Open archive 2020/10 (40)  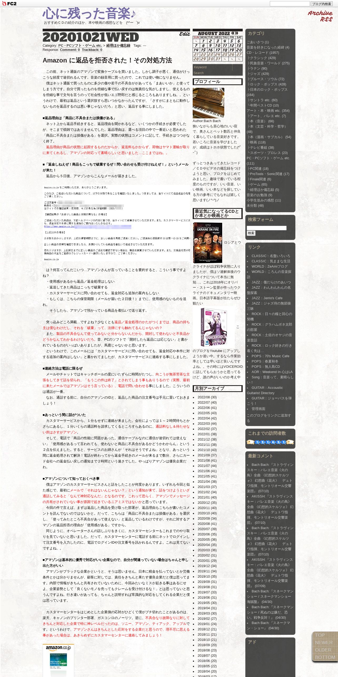tap(207, 513)
